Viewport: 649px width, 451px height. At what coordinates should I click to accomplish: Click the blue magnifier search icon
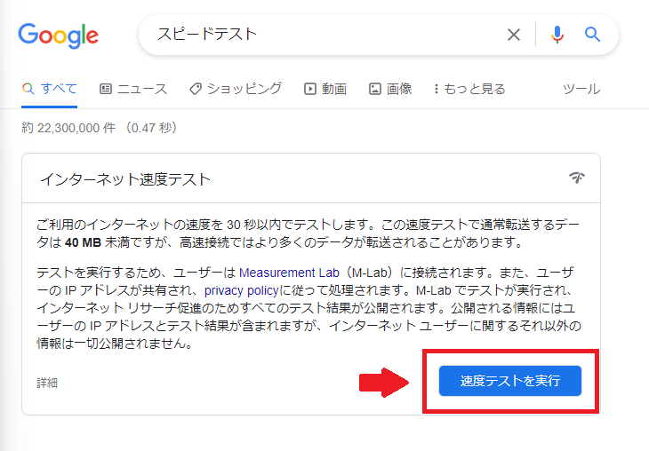592,35
